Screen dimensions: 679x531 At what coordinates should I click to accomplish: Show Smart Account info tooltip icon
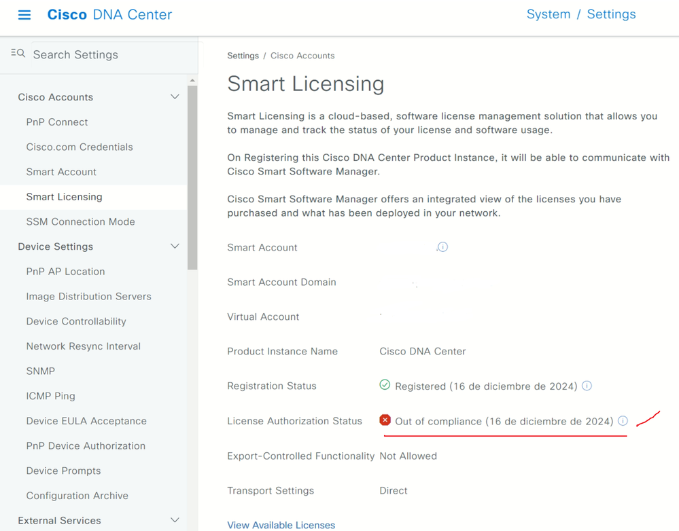tap(442, 246)
